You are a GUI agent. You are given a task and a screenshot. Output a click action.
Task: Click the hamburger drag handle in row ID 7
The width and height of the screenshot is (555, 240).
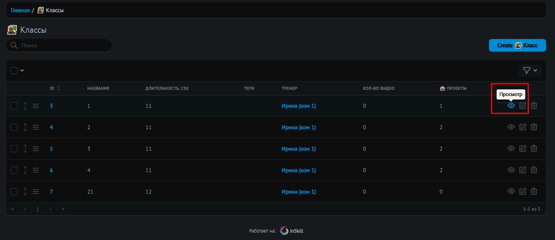(x=36, y=192)
